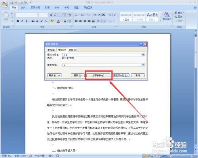Apply Italic formatting

point(22,21)
